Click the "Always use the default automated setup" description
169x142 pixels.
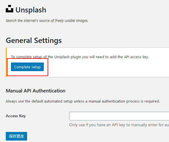click(x=83, y=101)
